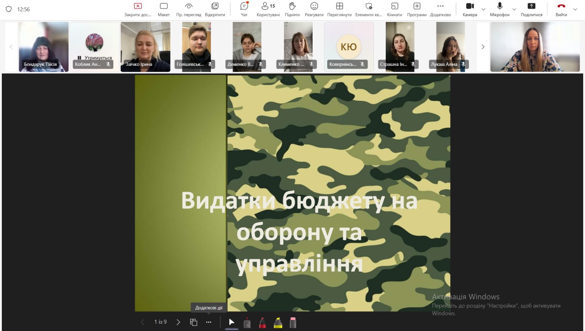Open the Переглянути view menu
The height and width of the screenshot is (331, 585).
[339, 9]
